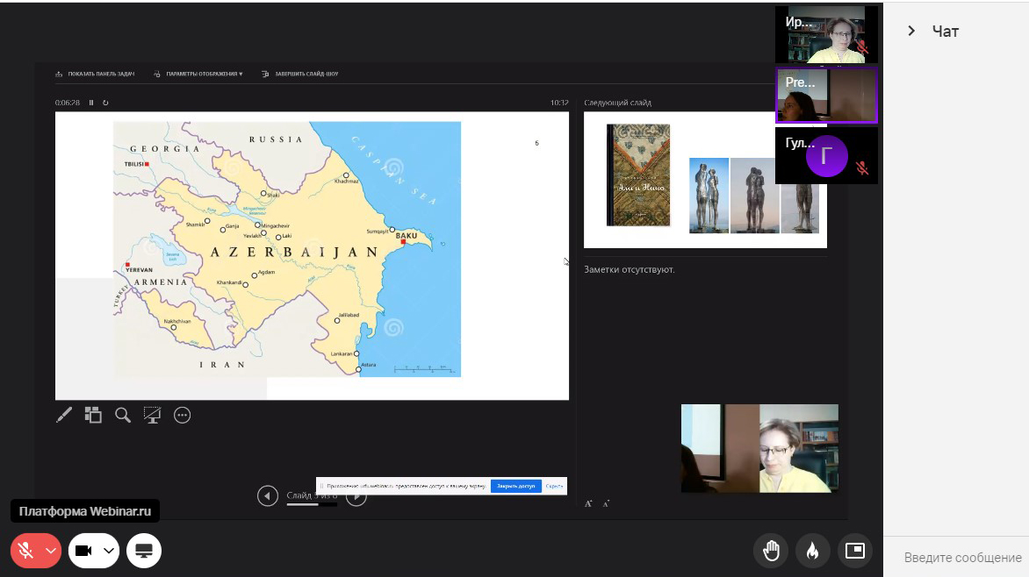Image resolution: width=1029 pixels, height=577 pixels.
Task: Click the fire reaction icon
Action: point(812,551)
